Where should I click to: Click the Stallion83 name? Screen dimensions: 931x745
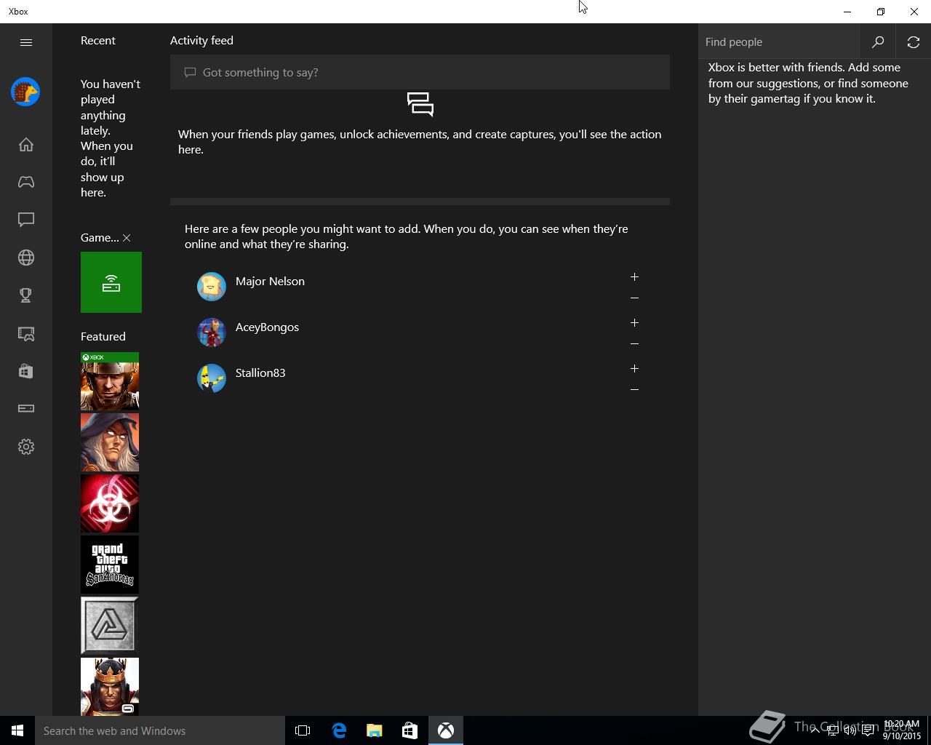point(260,373)
